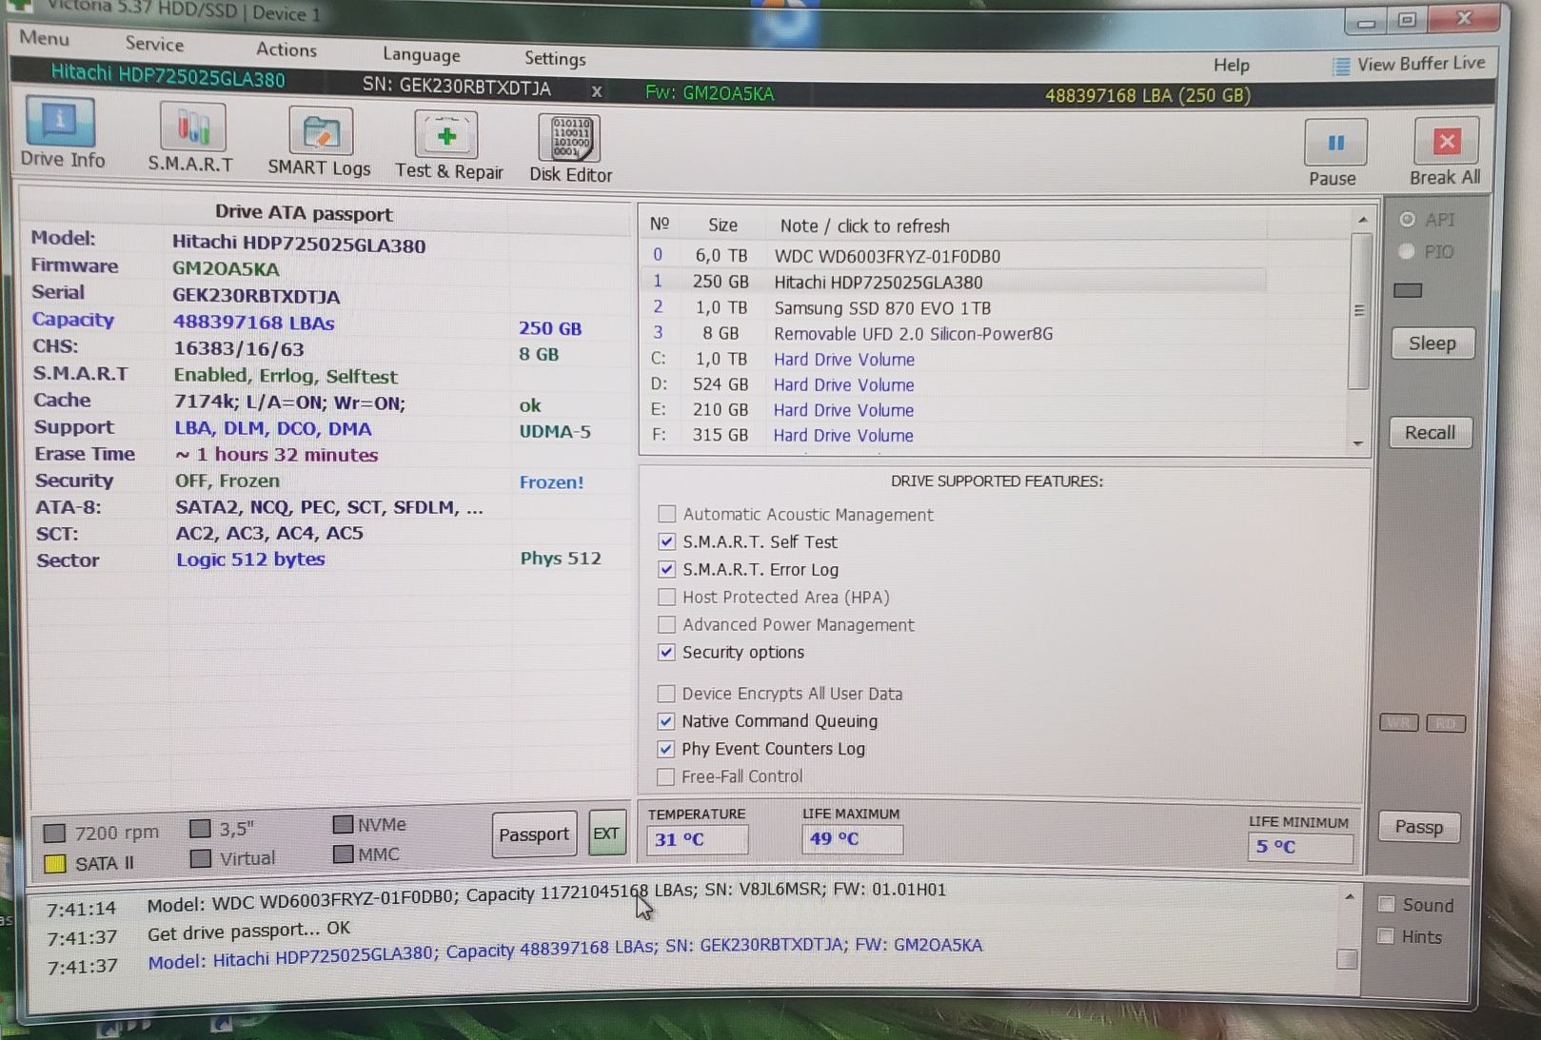This screenshot has height=1040, width=1541.
Task: Open the Menu menu
Action: pos(45,38)
